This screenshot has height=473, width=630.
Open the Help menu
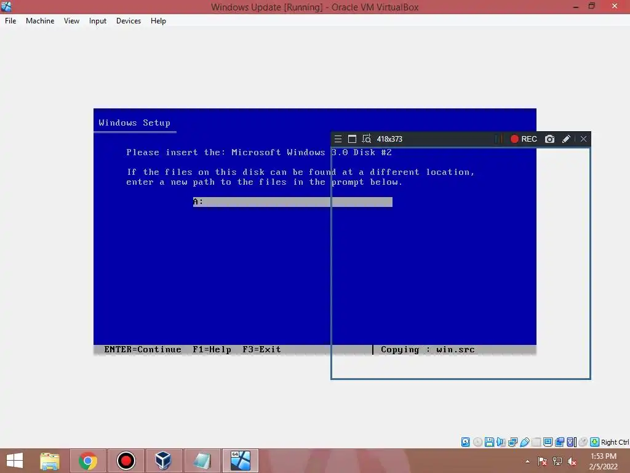point(158,21)
